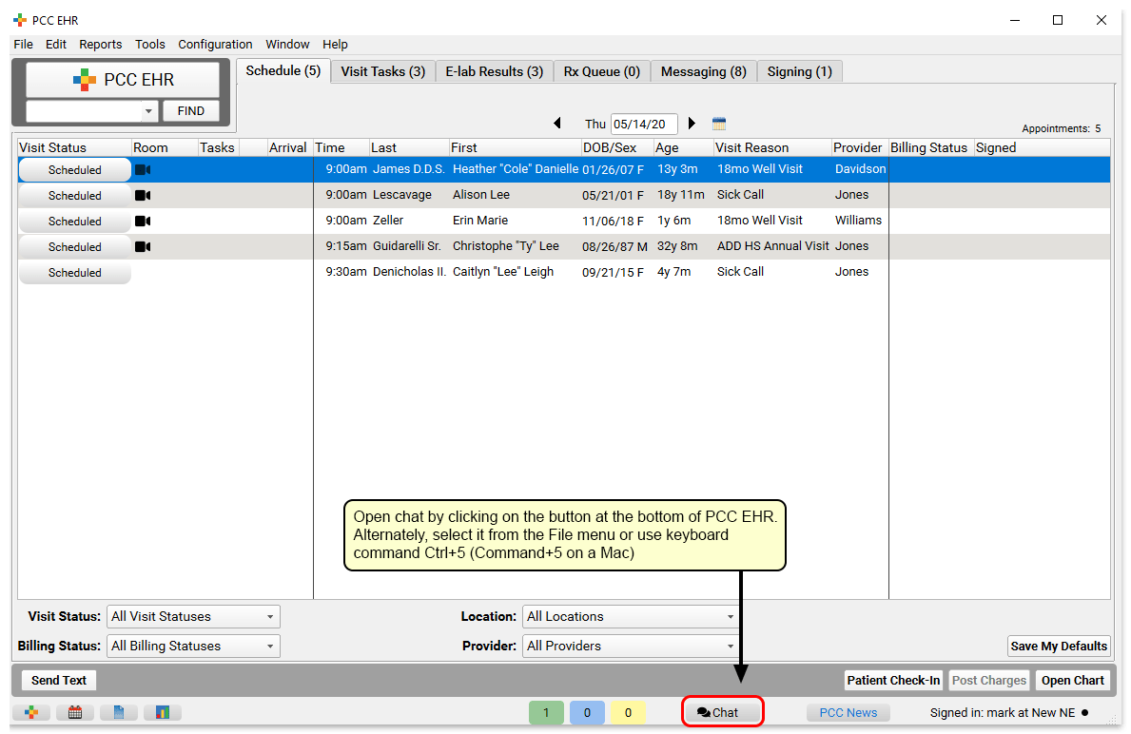Click the video camera icon for James D.D.S.
The height and width of the screenshot is (734, 1131).
[143, 170]
